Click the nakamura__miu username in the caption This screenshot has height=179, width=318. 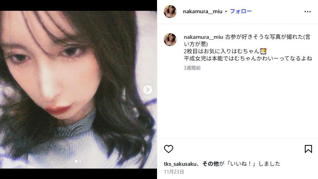[x=203, y=37]
